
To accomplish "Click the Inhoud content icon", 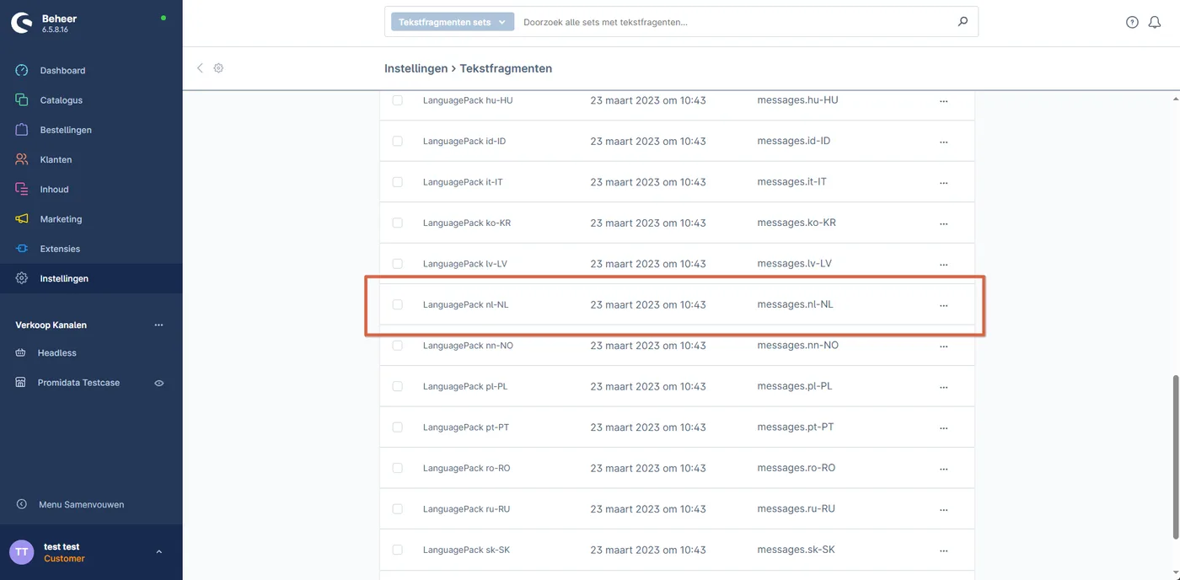I will tap(22, 190).
